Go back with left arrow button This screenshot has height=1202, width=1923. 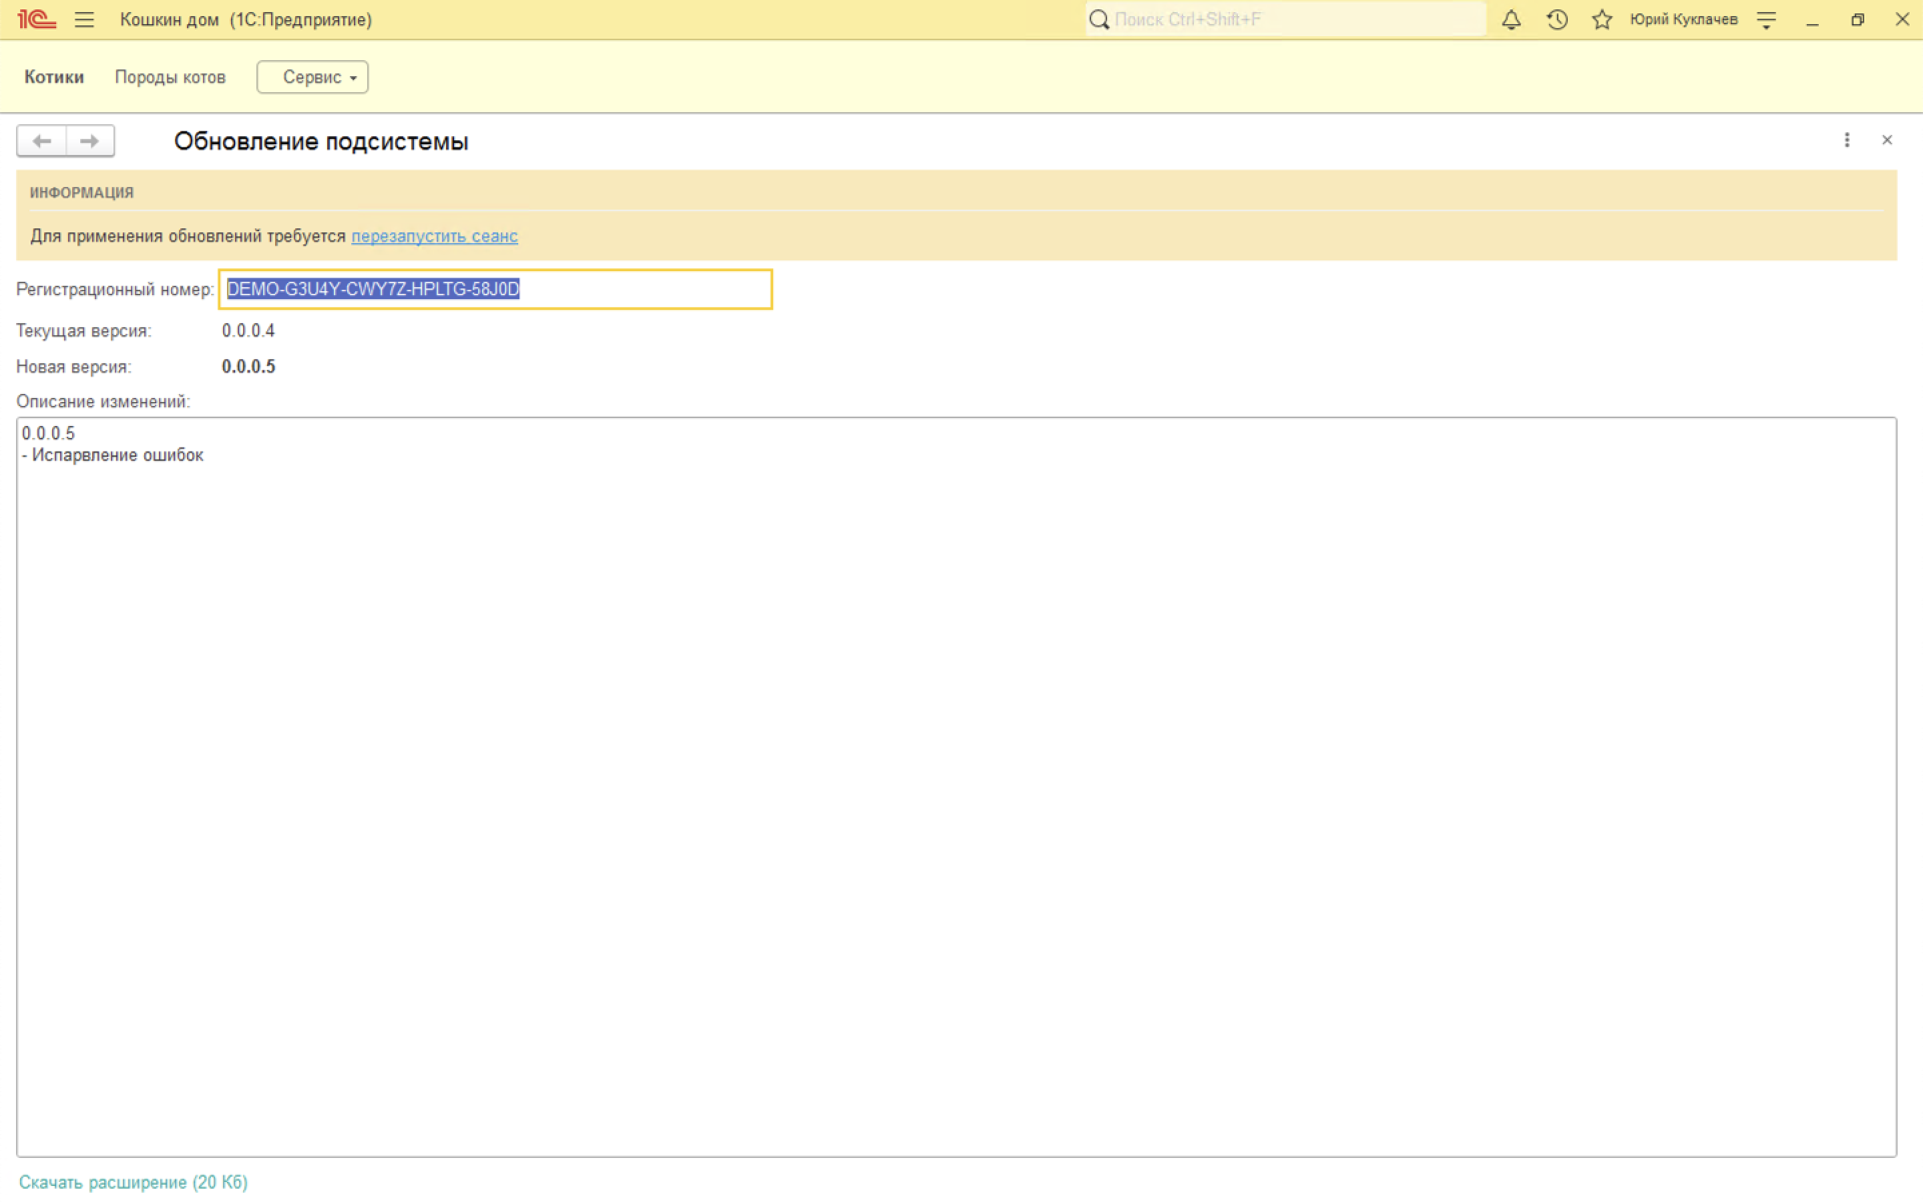click(x=41, y=141)
